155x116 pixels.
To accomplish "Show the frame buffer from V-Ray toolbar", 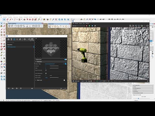I will pyautogui.click(x=33, y=26).
